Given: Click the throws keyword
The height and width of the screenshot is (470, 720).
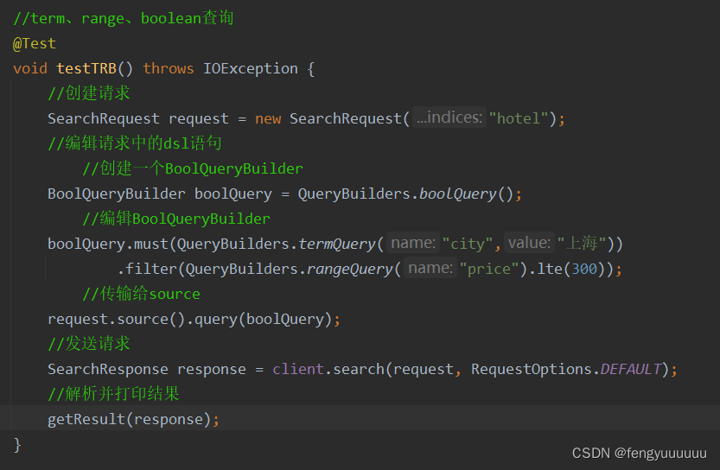Looking at the screenshot, I should point(169,68).
